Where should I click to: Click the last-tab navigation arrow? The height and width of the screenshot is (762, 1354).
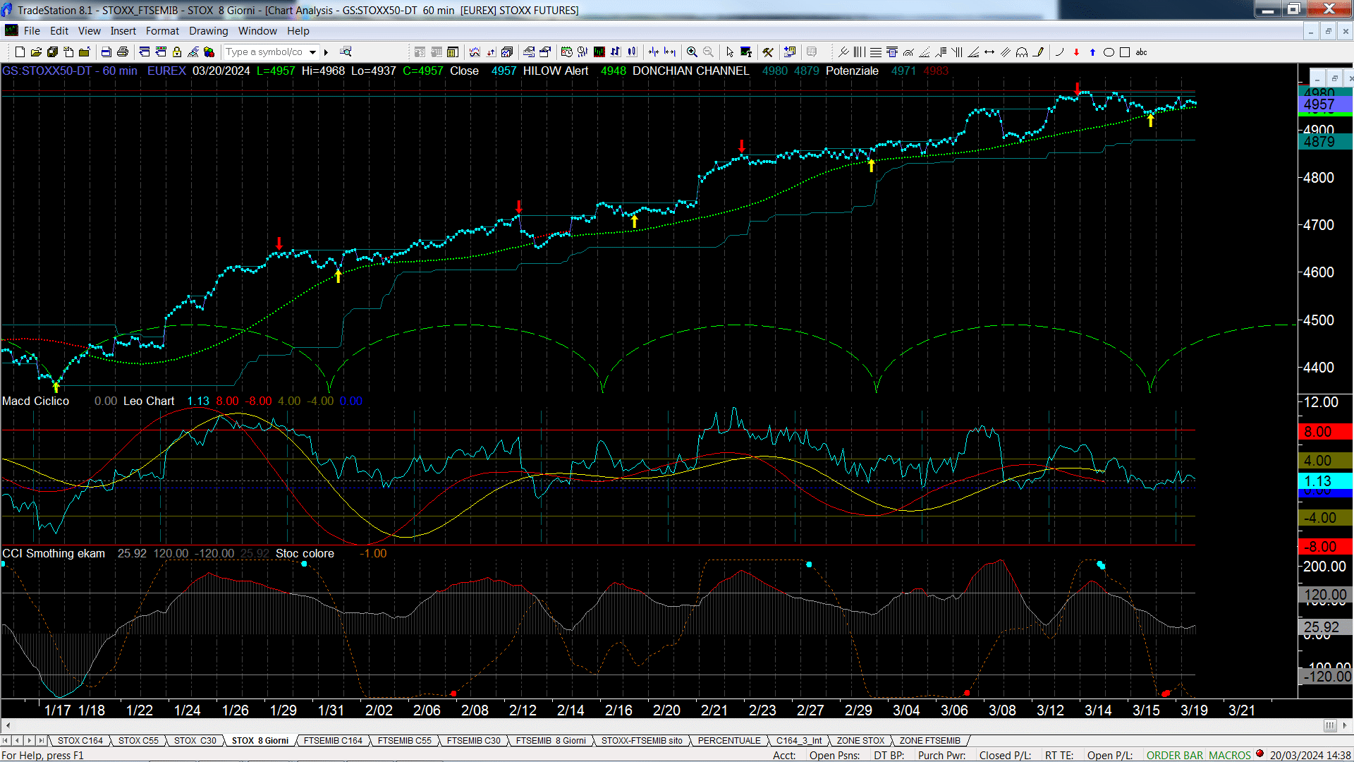[42, 741]
